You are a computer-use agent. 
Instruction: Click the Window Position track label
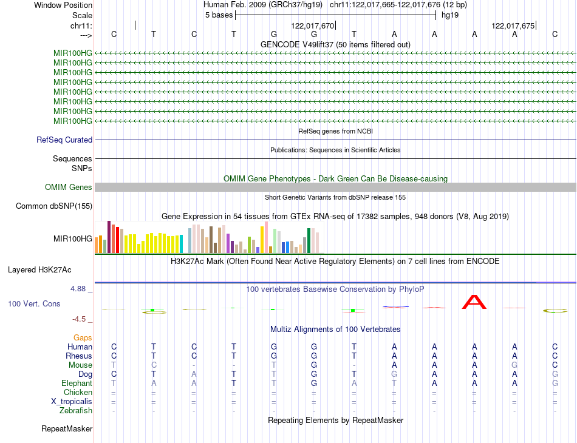63,5
